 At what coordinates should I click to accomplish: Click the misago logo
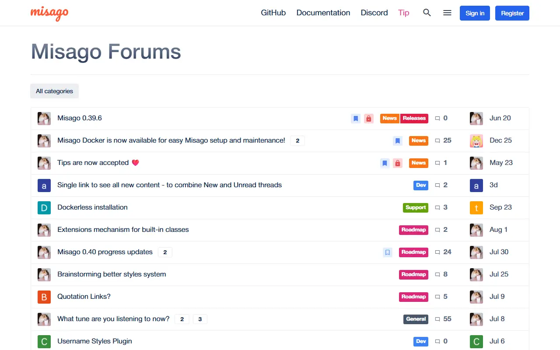tap(49, 13)
